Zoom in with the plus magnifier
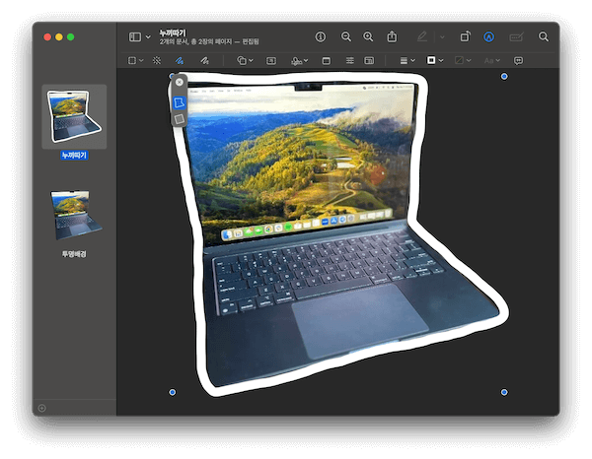The height and width of the screenshot is (459, 592). (368, 36)
